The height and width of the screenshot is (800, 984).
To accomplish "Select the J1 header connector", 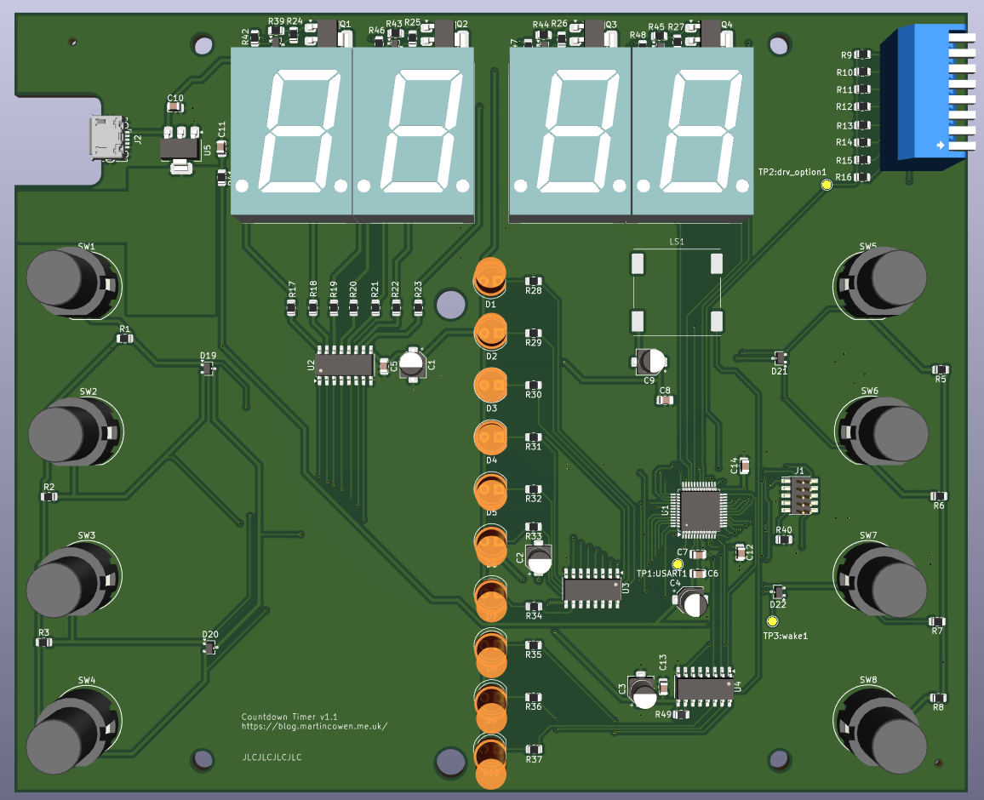I will coord(799,494).
